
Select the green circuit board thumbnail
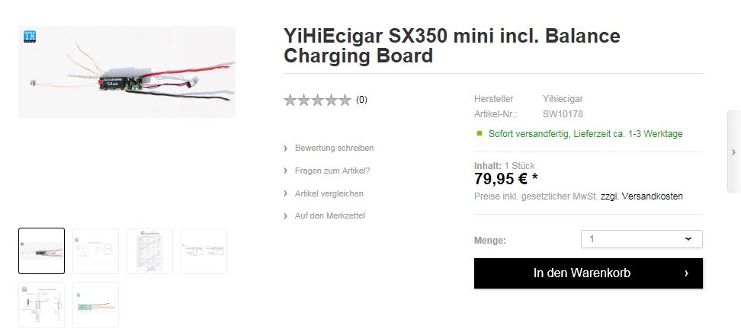pyautogui.click(x=95, y=305)
